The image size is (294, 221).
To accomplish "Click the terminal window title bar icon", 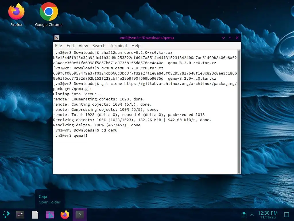I will click(57, 38).
